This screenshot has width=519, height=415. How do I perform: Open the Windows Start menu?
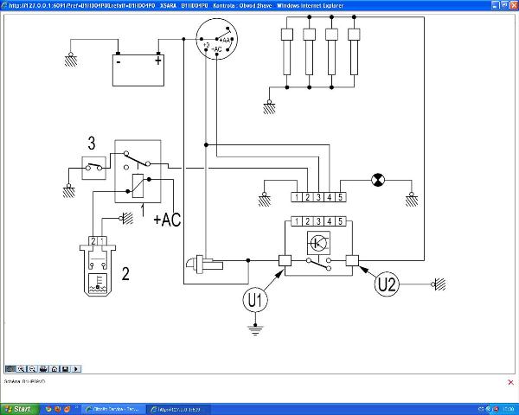coord(19,409)
